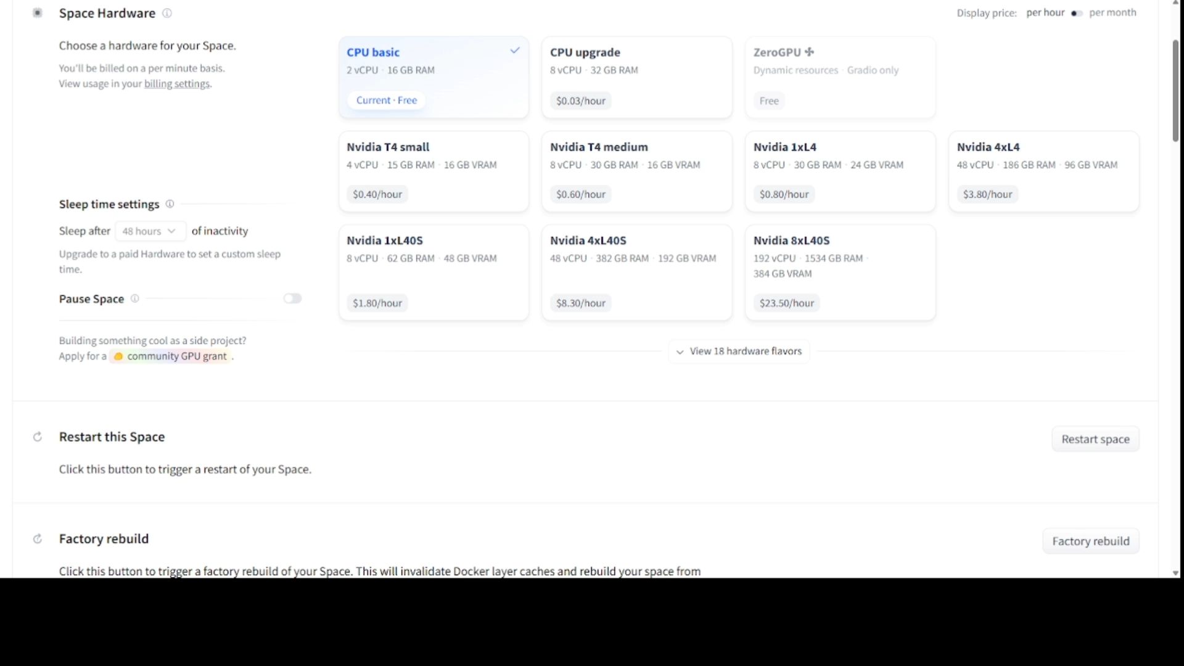Open the Sleep after 48 hours dropdown
Screen dimensions: 1184x666
point(150,231)
